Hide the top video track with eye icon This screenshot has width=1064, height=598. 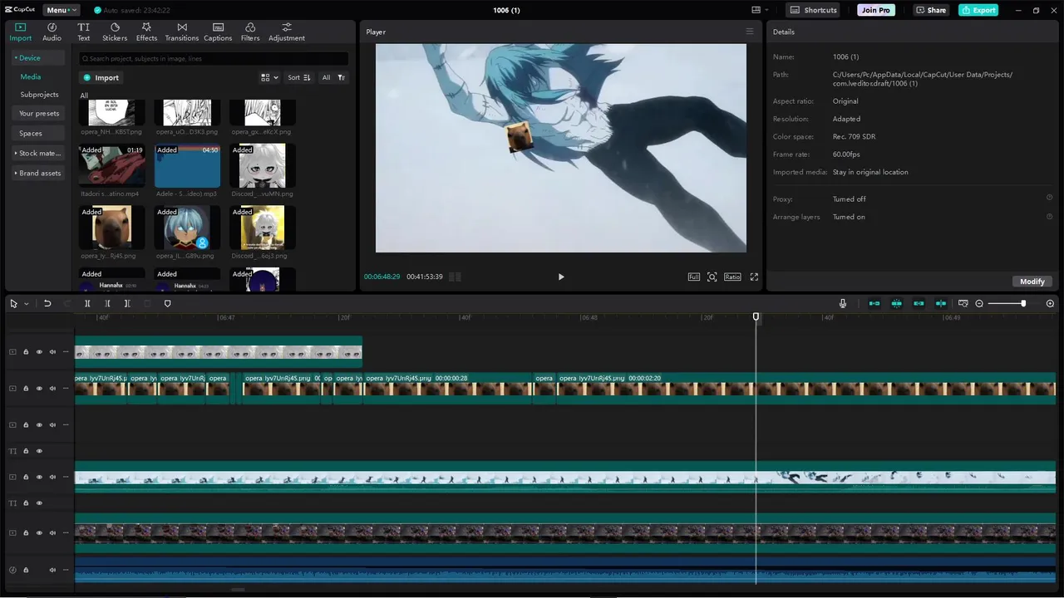point(39,352)
